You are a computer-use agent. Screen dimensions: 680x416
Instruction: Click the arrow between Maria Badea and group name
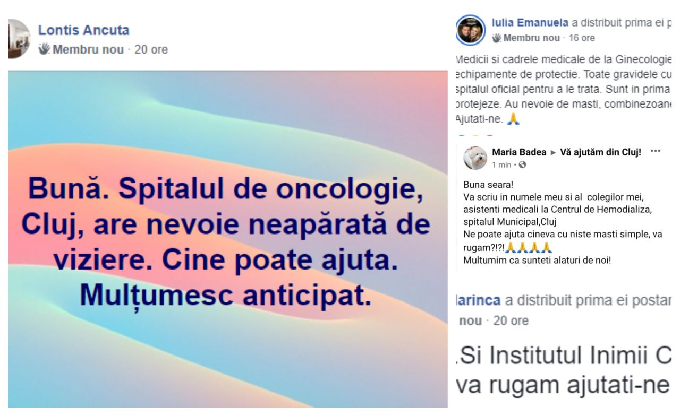tap(553, 153)
